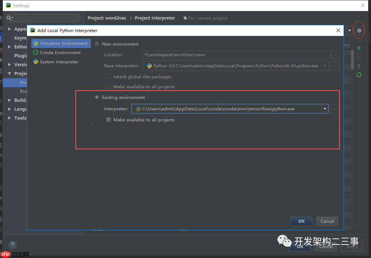Close the Add Local Python Interpreter dialog

pyautogui.click(x=338, y=30)
